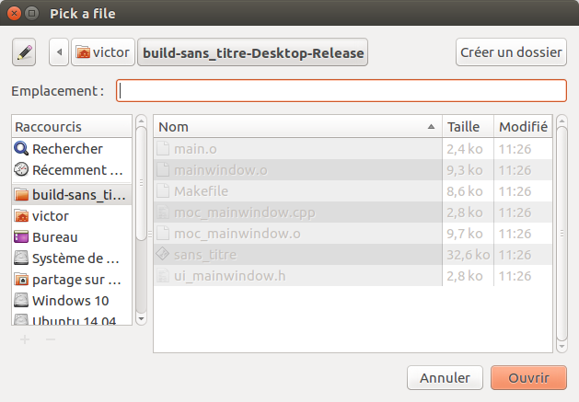
Task: Select the Windows 10 drive icon
Action: pyautogui.click(x=22, y=301)
